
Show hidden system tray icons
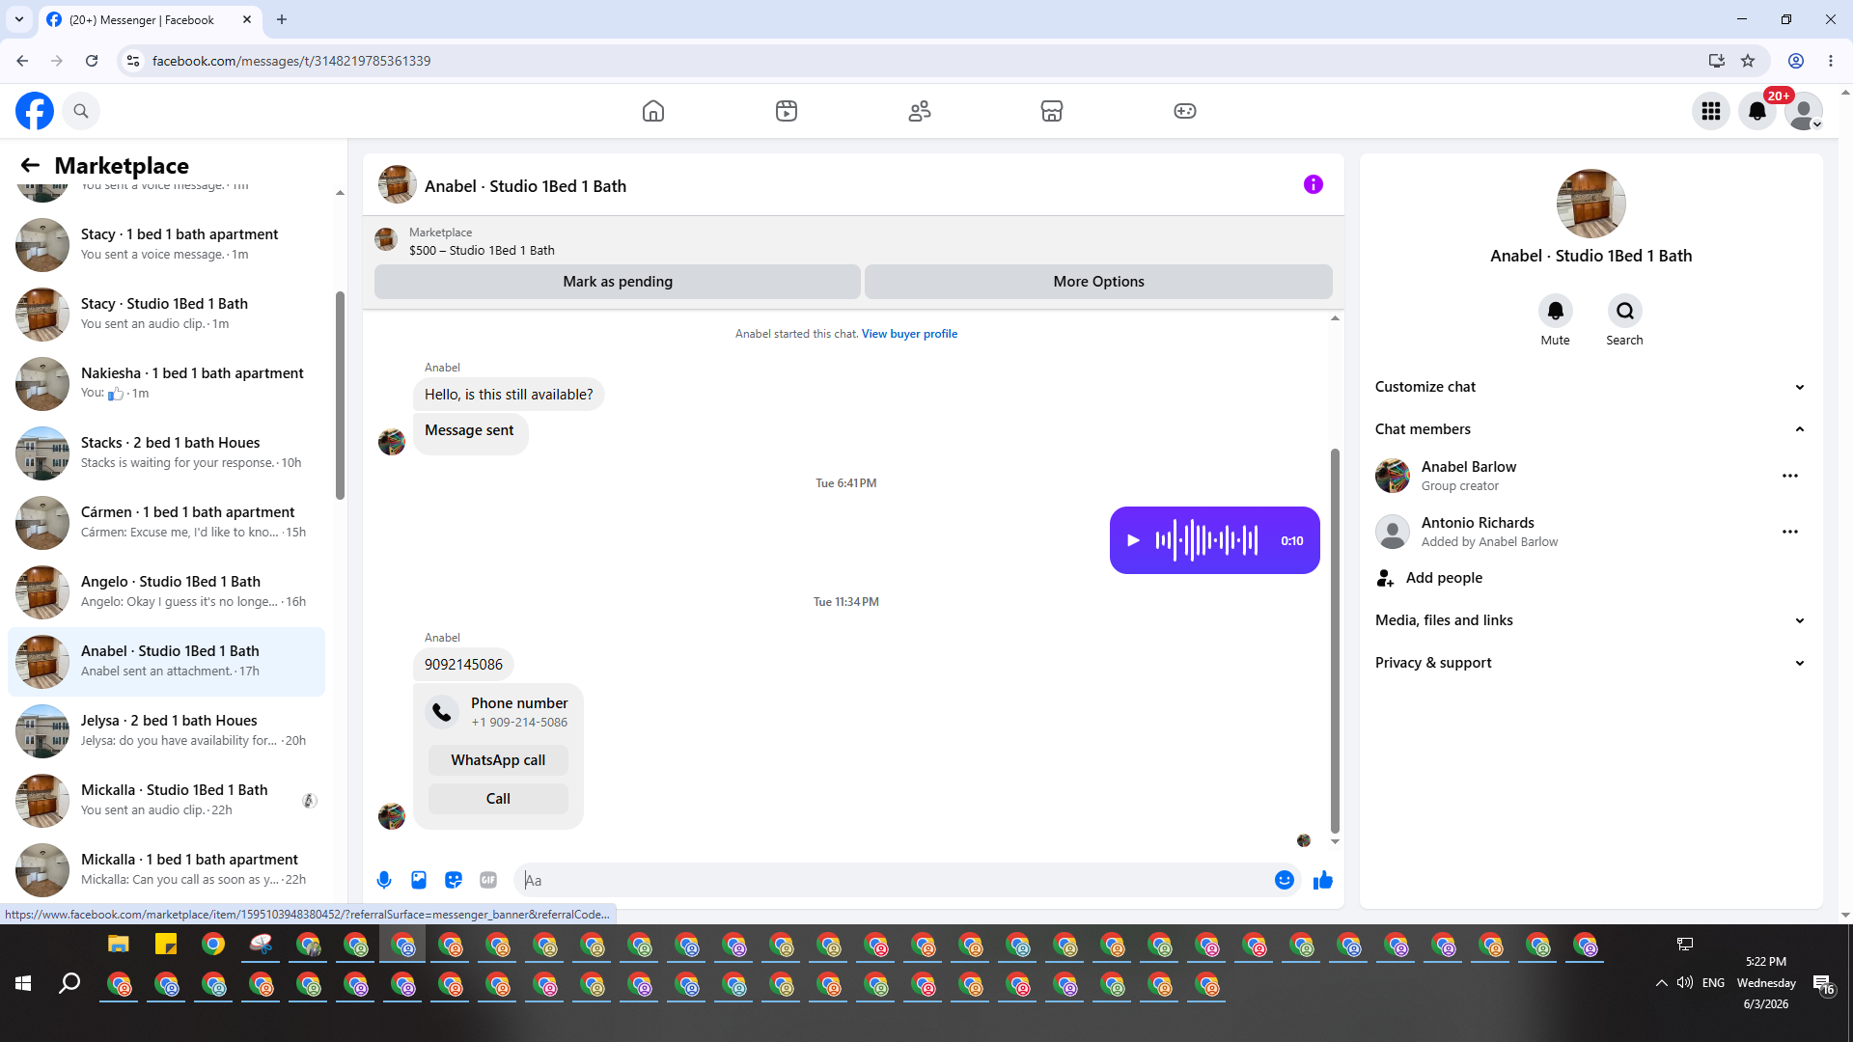(1661, 983)
